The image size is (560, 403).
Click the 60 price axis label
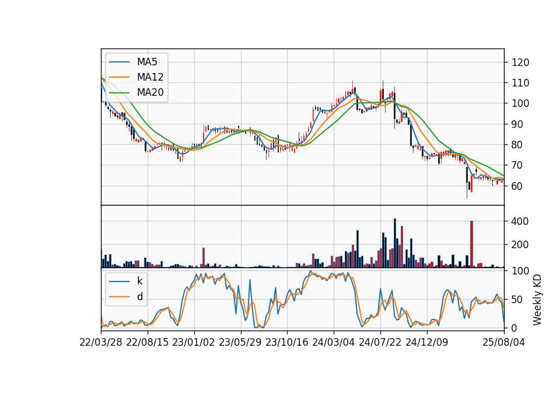[517, 186]
